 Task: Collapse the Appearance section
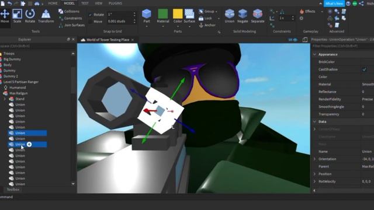314,54
